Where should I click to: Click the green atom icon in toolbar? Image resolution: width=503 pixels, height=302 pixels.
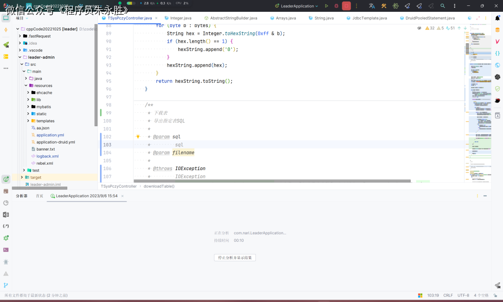tap(395, 6)
